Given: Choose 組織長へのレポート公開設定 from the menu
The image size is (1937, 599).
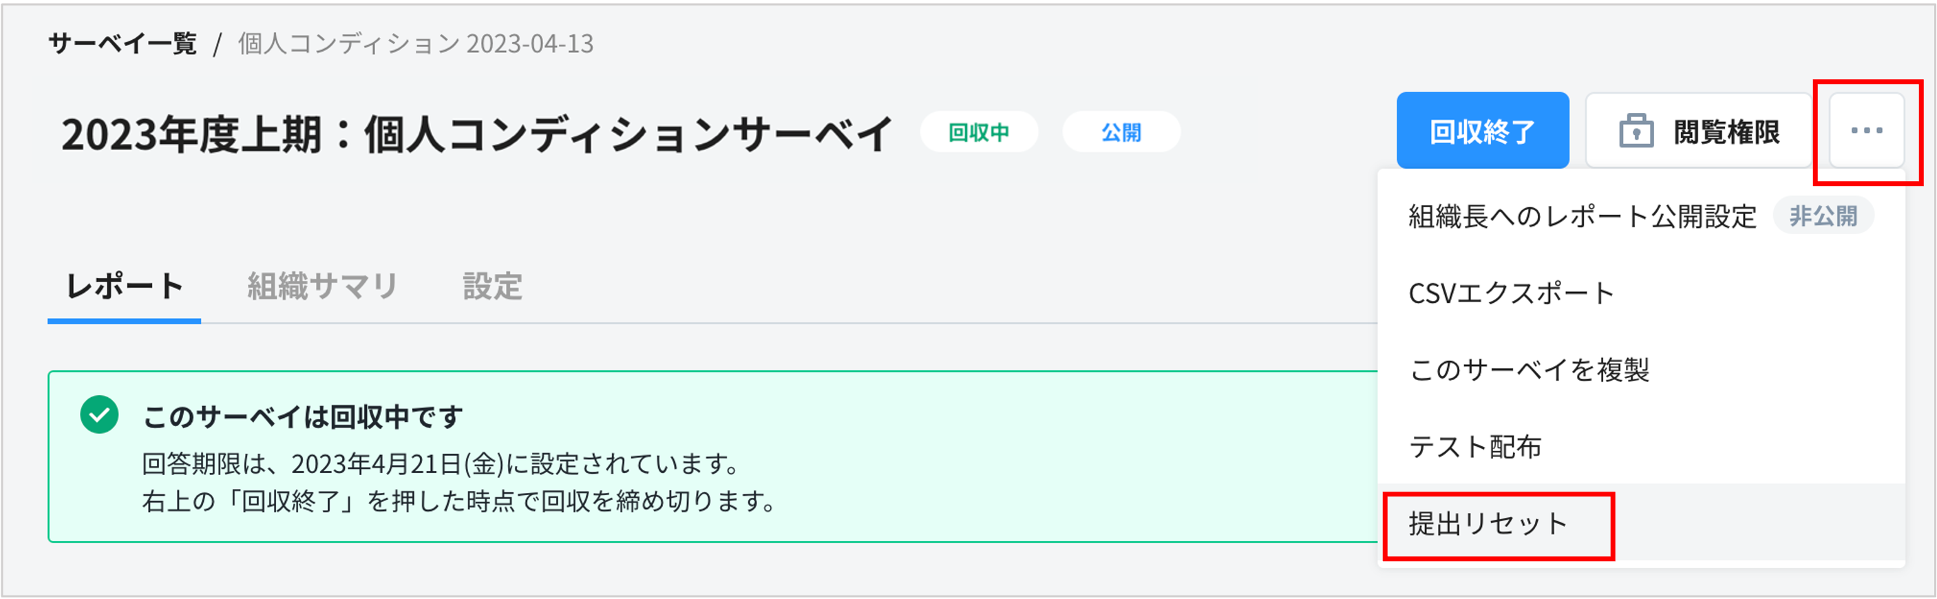Looking at the screenshot, I should point(1582,217).
